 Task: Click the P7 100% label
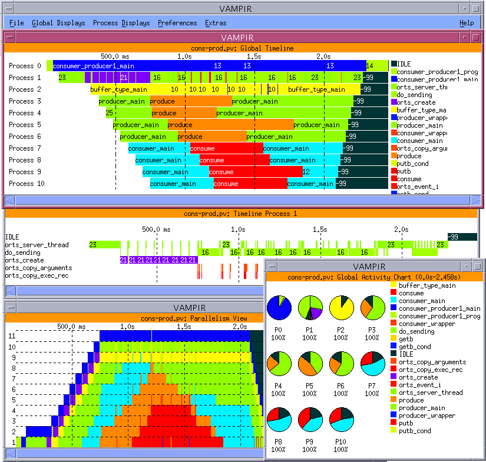click(x=372, y=393)
